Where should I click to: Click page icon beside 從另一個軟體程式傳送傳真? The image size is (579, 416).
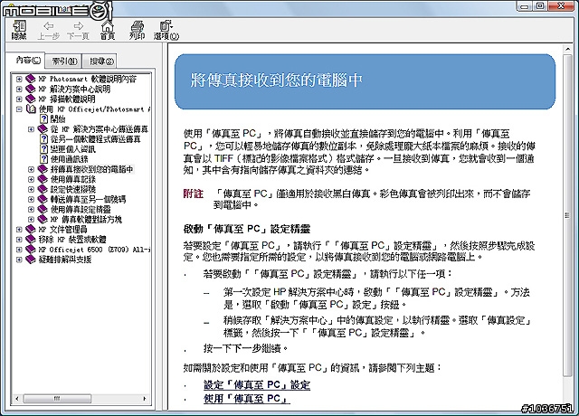point(43,138)
